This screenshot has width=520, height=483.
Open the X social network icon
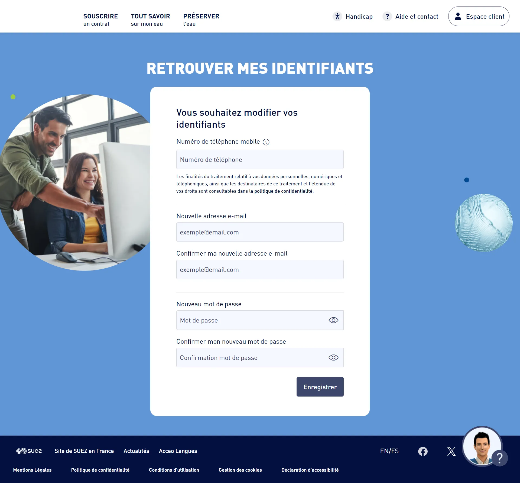click(x=451, y=451)
